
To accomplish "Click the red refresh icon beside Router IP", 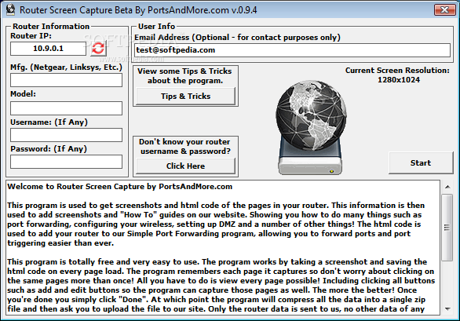I will pos(98,48).
